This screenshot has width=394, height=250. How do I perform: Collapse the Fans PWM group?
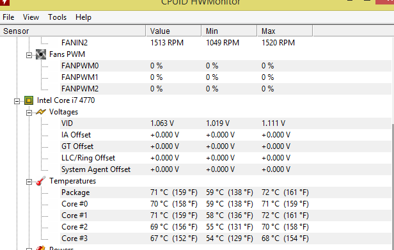[x=29, y=55]
